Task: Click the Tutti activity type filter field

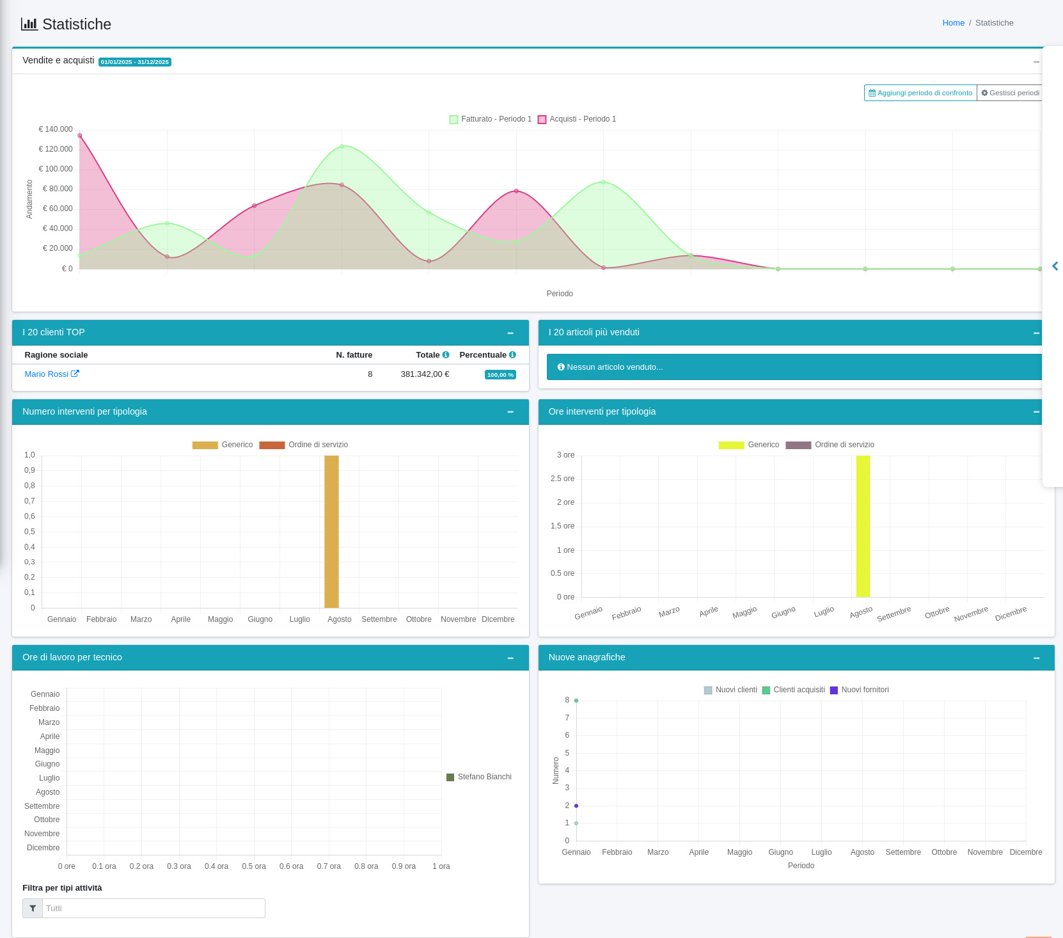Action: 154,908
